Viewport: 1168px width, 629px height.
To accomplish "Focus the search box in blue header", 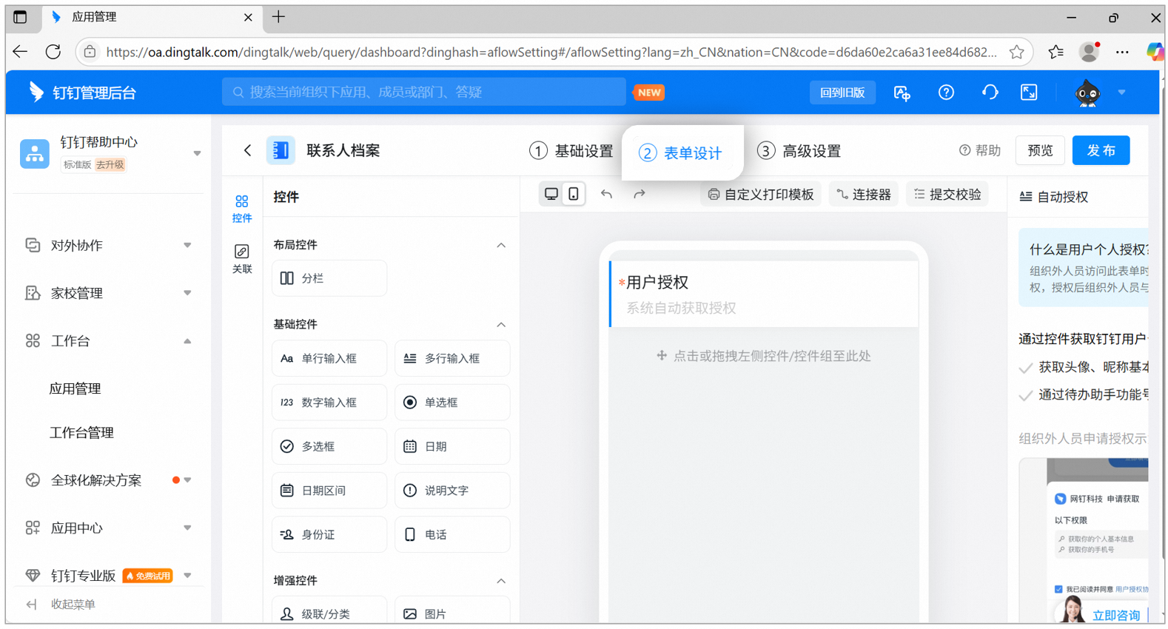I will pos(424,92).
